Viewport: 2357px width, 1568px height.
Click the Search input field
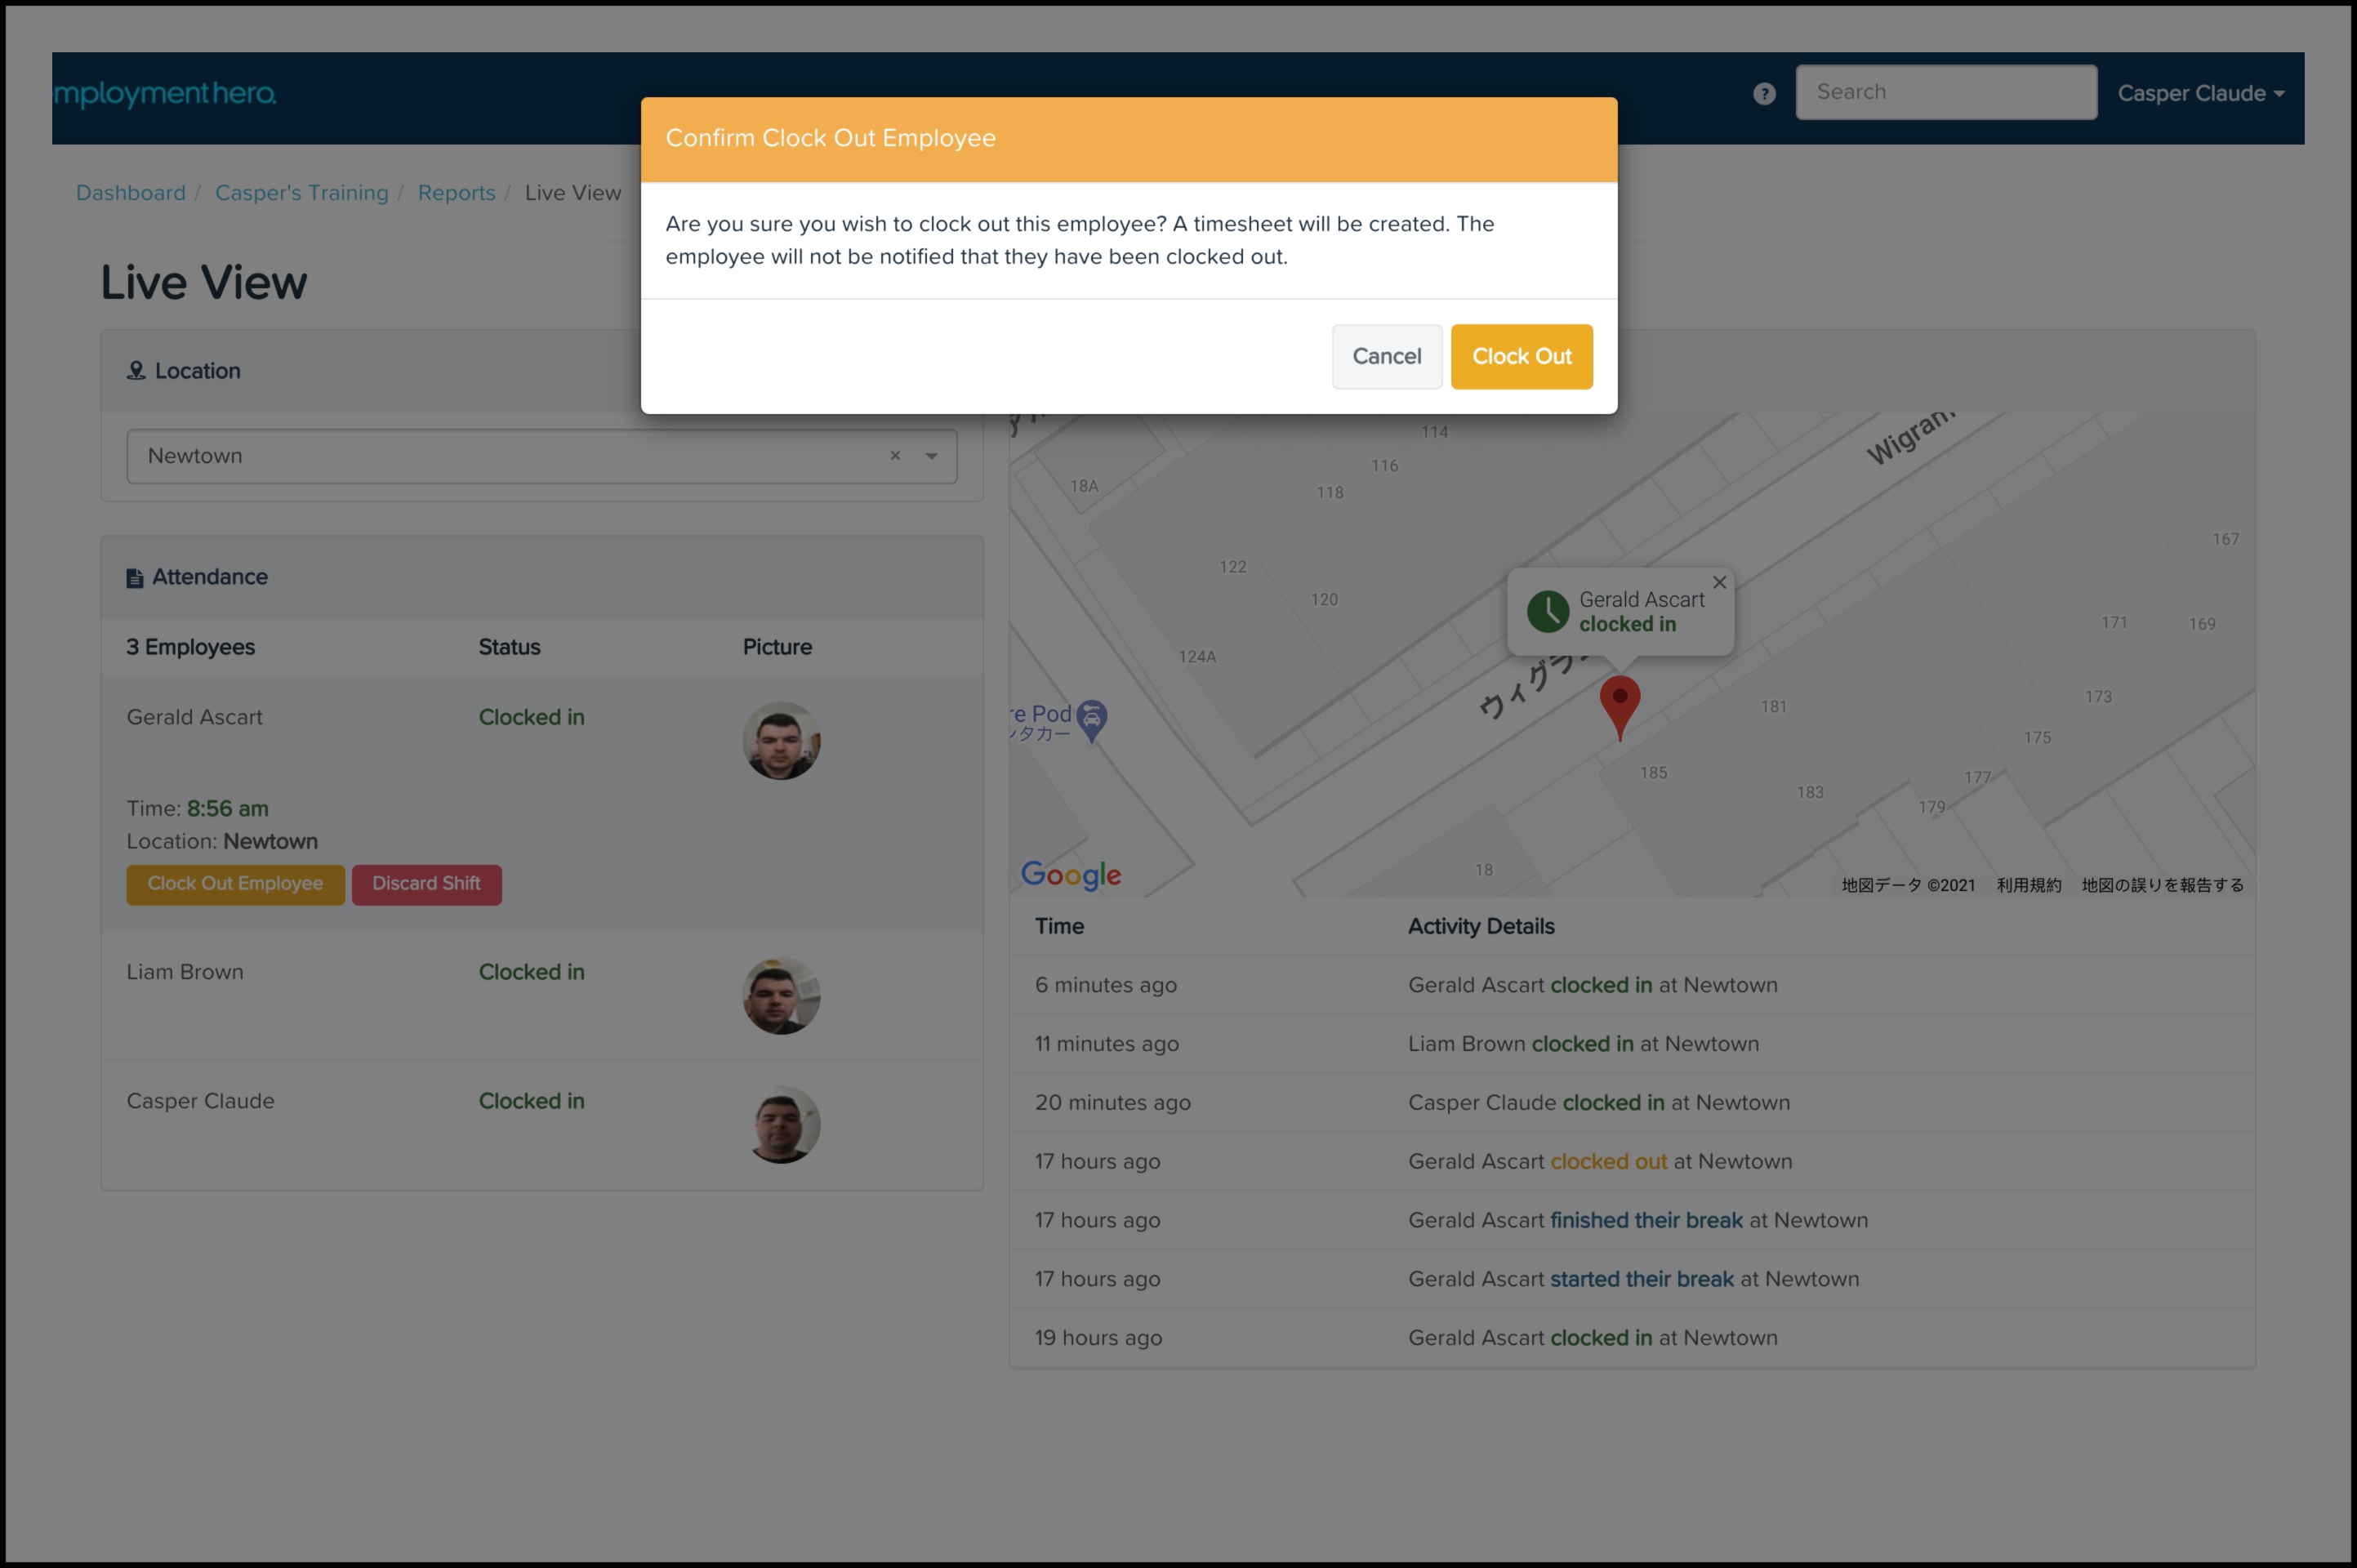tap(1945, 92)
